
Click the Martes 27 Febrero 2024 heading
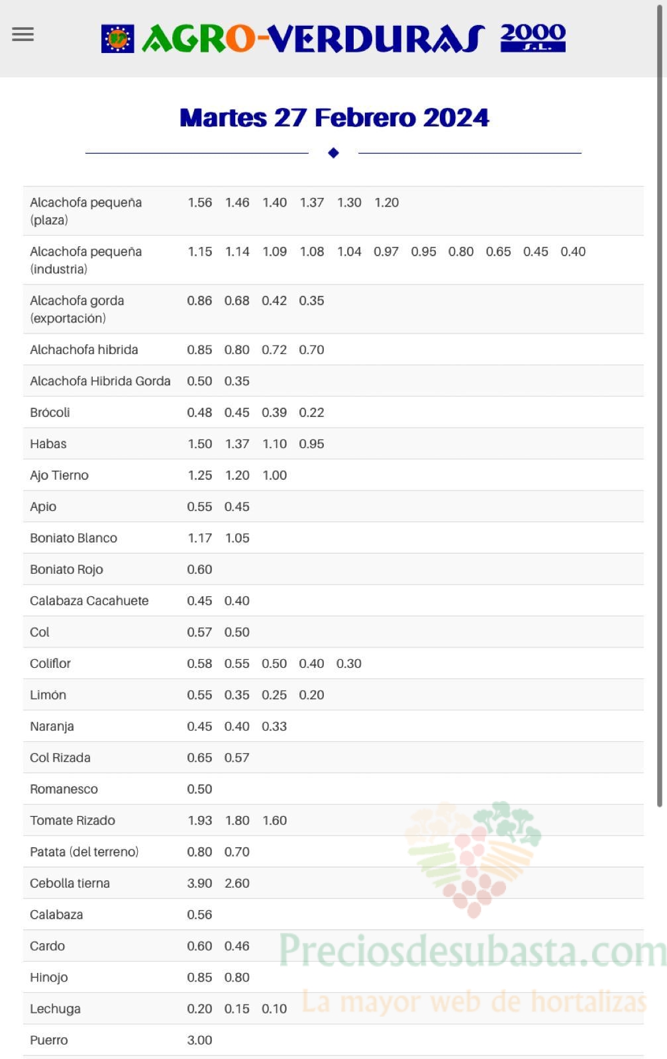tap(334, 118)
